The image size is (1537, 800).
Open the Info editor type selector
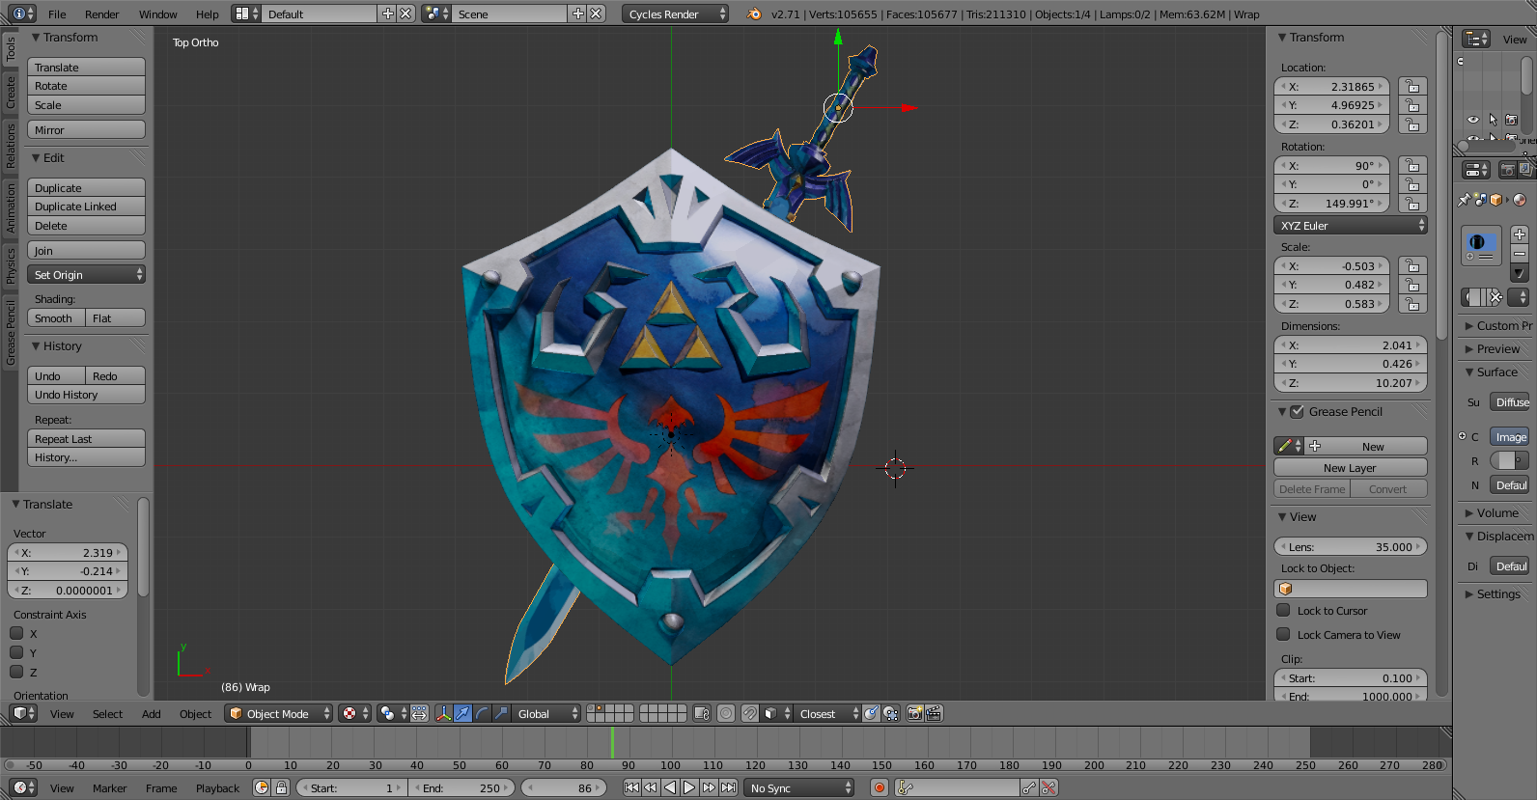tap(23, 14)
